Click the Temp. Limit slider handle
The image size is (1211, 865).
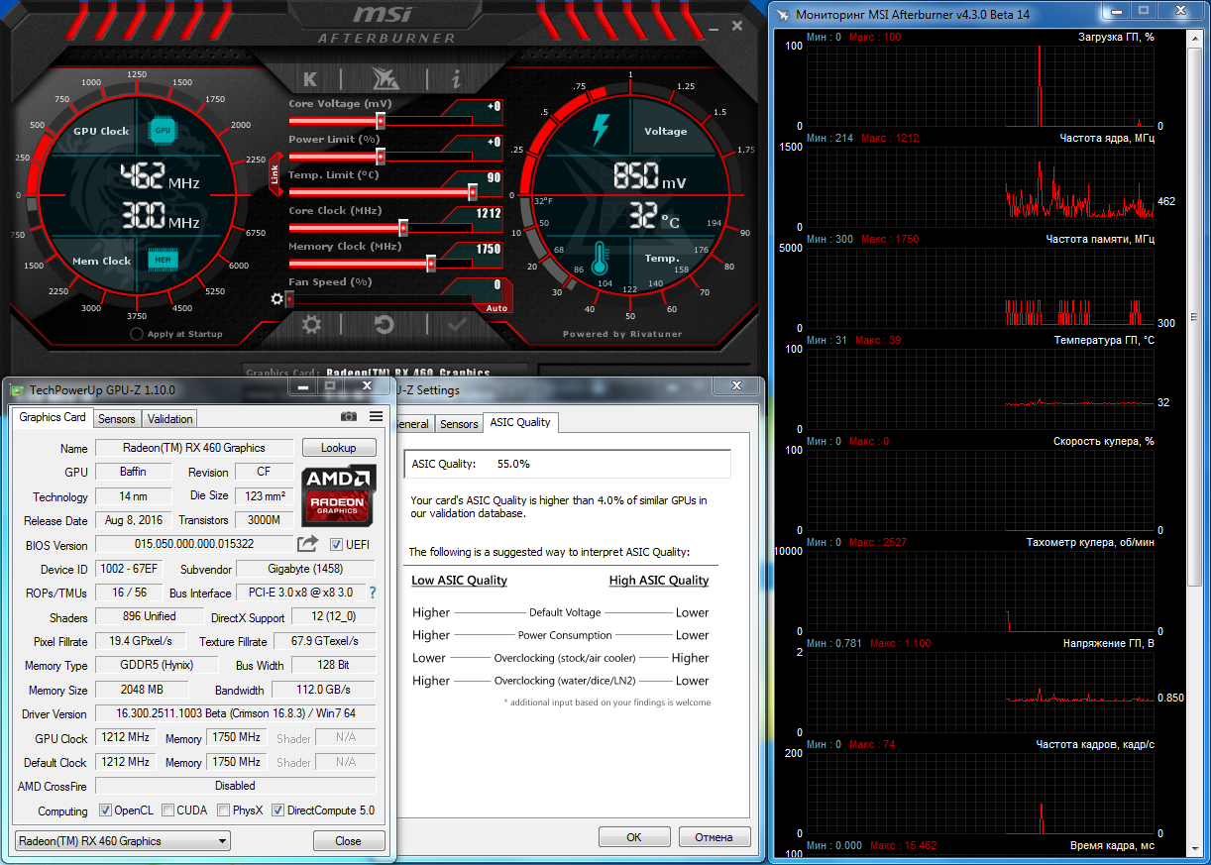pyautogui.click(x=473, y=192)
